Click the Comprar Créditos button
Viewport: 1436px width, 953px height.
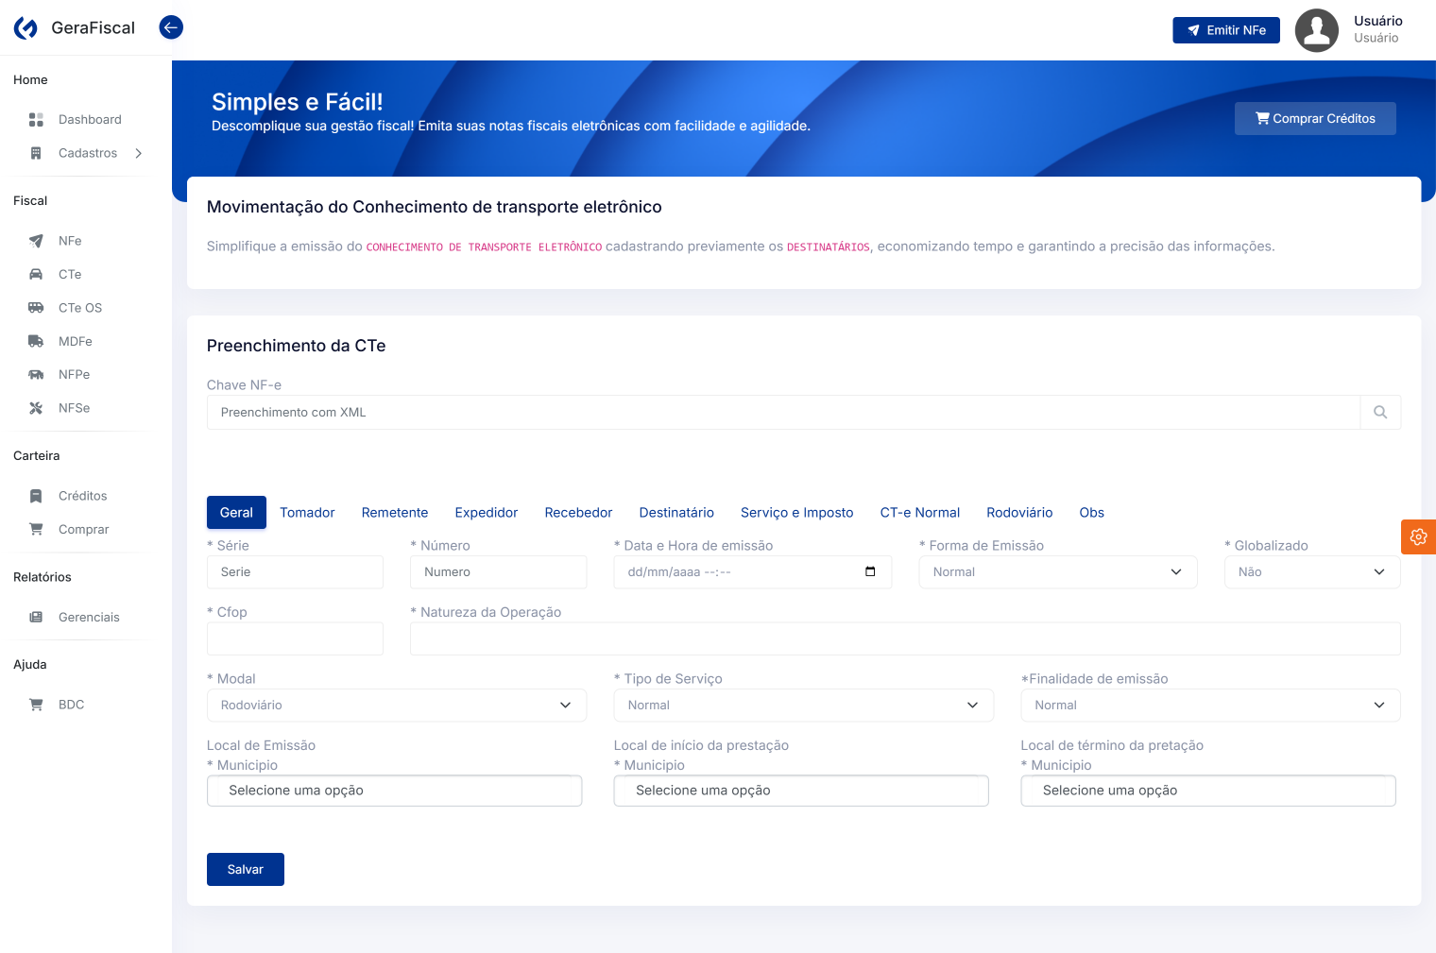point(1315,119)
